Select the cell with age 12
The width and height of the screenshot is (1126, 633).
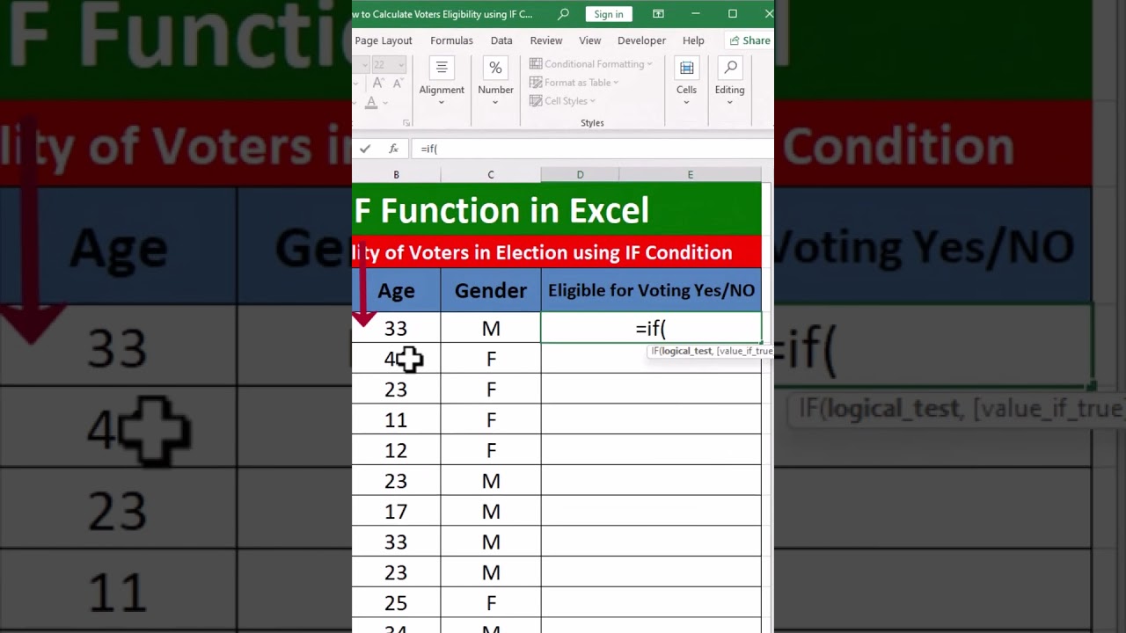(x=396, y=450)
